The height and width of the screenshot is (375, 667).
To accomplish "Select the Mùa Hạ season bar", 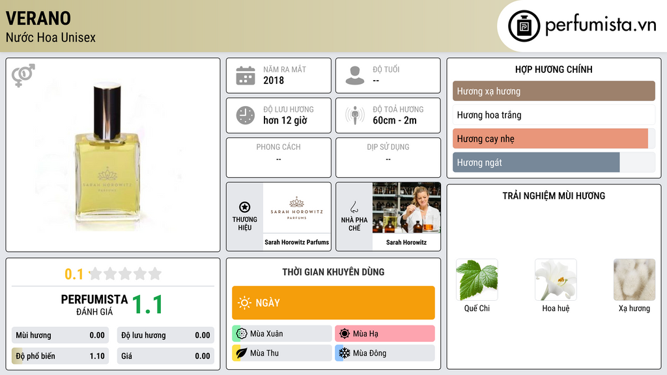I will 385,333.
